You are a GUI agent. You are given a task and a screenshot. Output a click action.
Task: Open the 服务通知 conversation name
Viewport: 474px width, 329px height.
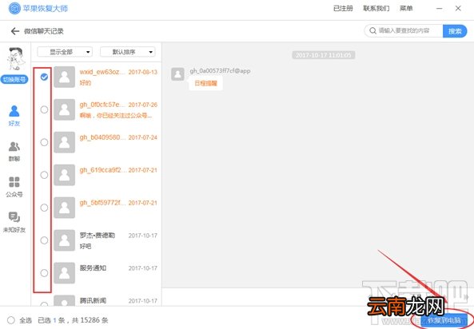(x=93, y=268)
